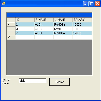Select row header with arrow indicator
The width and height of the screenshot is (101, 101).
click(11, 25)
